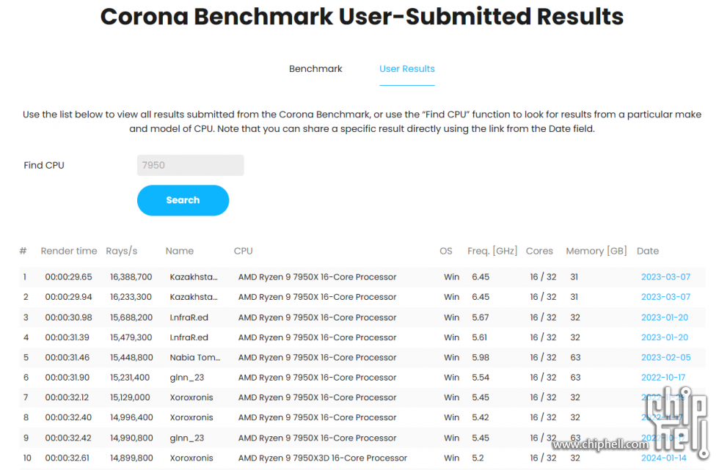
Task: Click the name Xoroxronis in row 10
Action: click(x=191, y=458)
